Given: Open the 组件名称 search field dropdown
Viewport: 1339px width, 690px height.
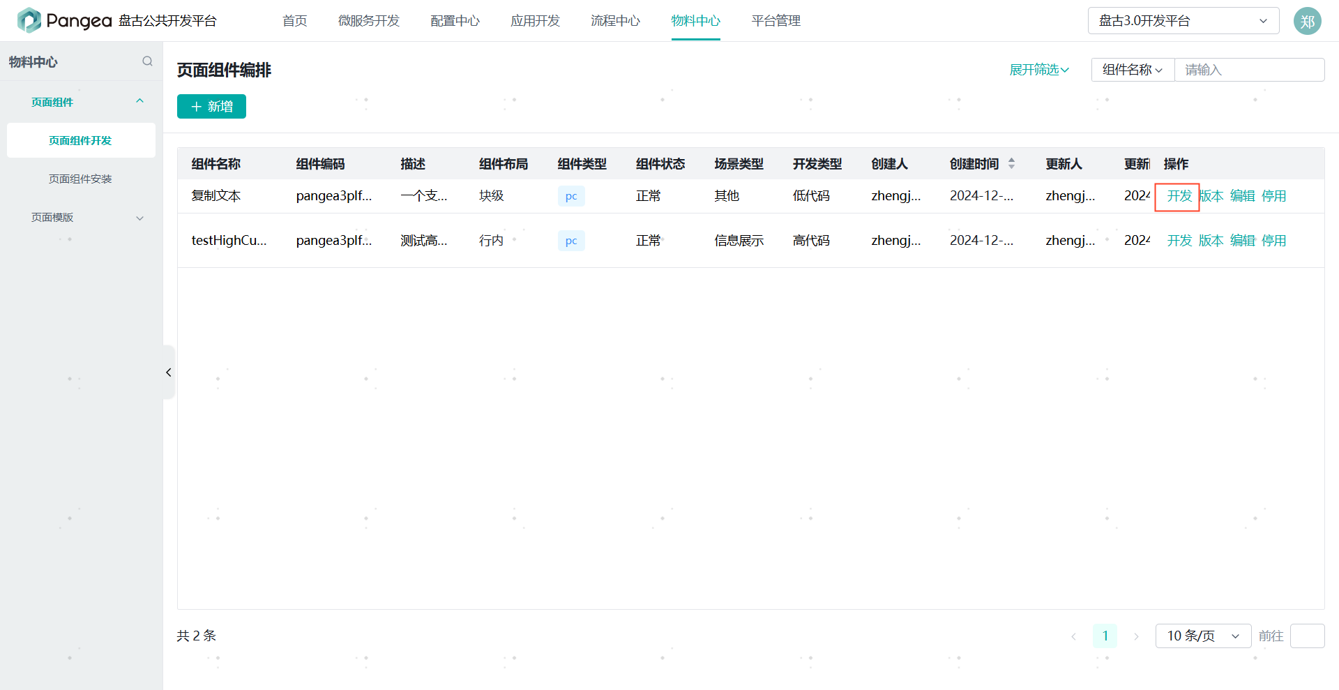Looking at the screenshot, I should (x=1133, y=70).
